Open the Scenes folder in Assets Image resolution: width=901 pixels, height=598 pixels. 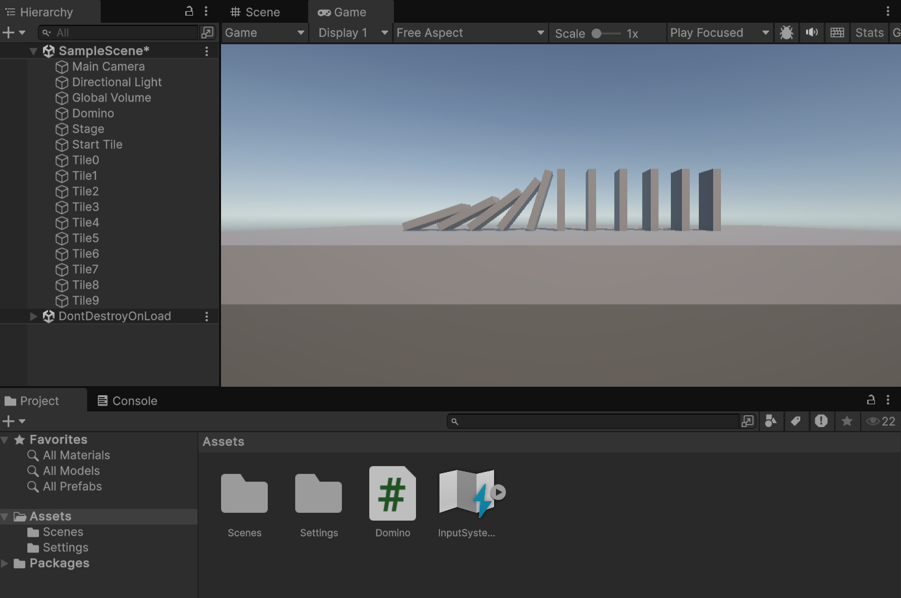[244, 494]
